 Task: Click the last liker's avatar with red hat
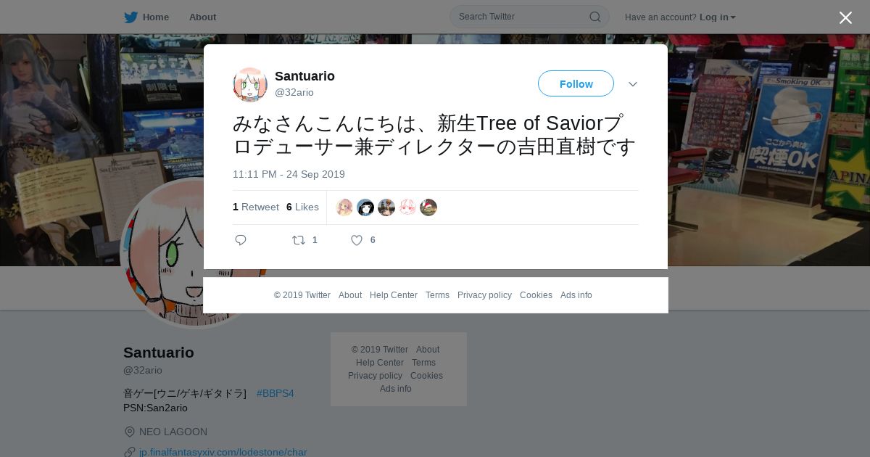point(428,207)
